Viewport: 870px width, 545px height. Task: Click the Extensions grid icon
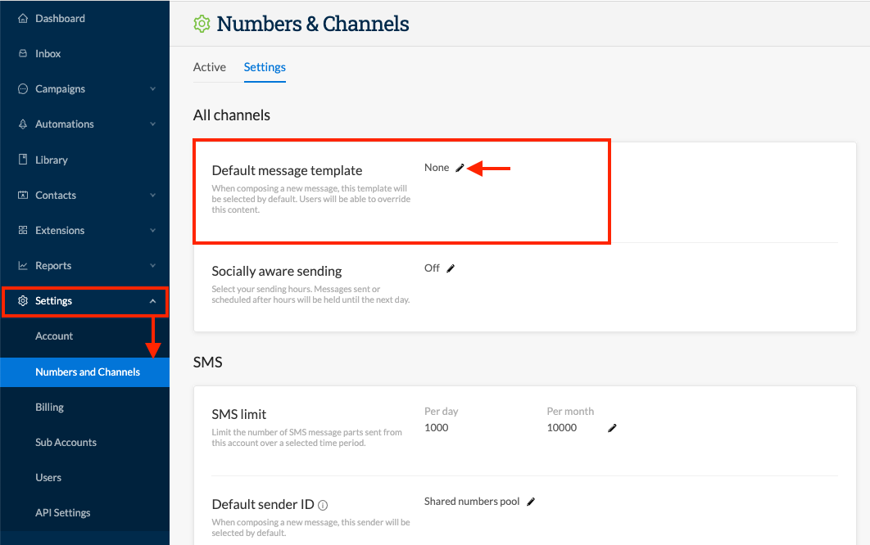(23, 230)
